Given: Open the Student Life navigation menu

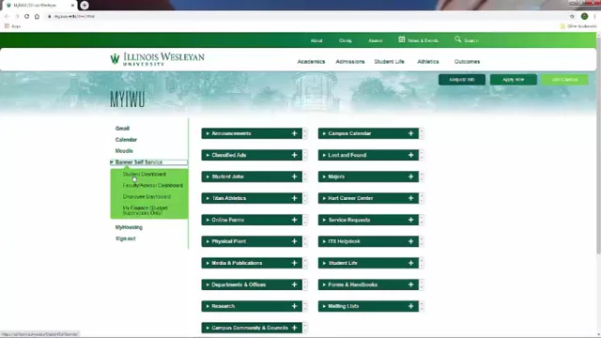Looking at the screenshot, I should (389, 62).
